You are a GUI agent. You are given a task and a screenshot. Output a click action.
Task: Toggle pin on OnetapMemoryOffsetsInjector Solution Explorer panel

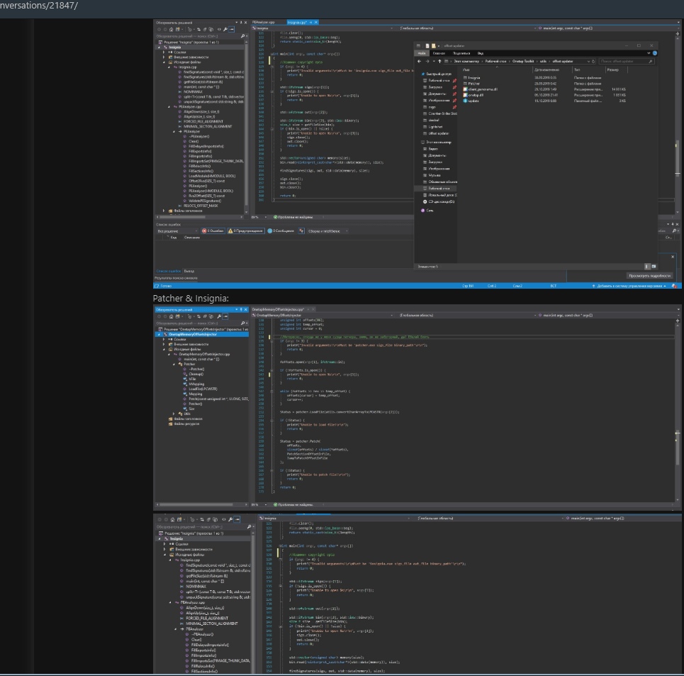241,309
